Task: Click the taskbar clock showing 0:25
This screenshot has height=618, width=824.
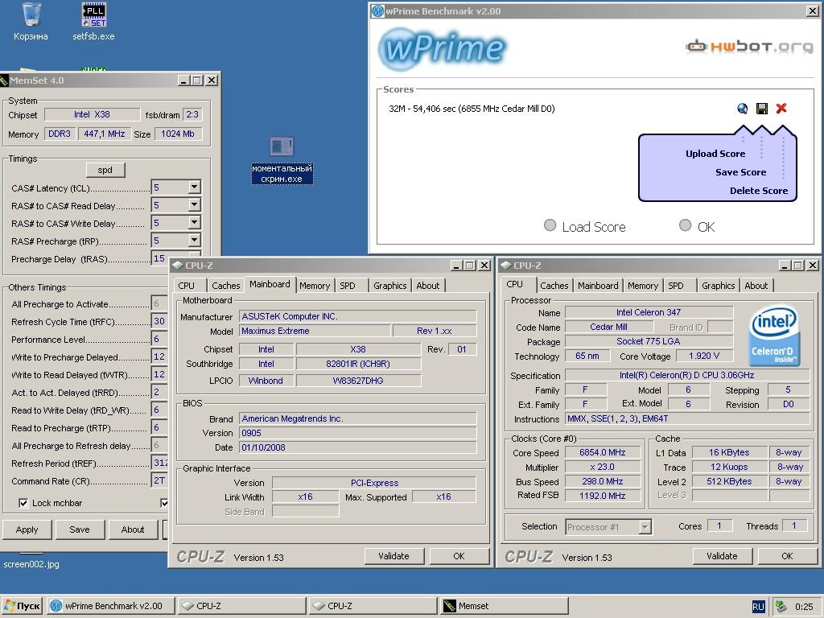Action: (x=804, y=607)
